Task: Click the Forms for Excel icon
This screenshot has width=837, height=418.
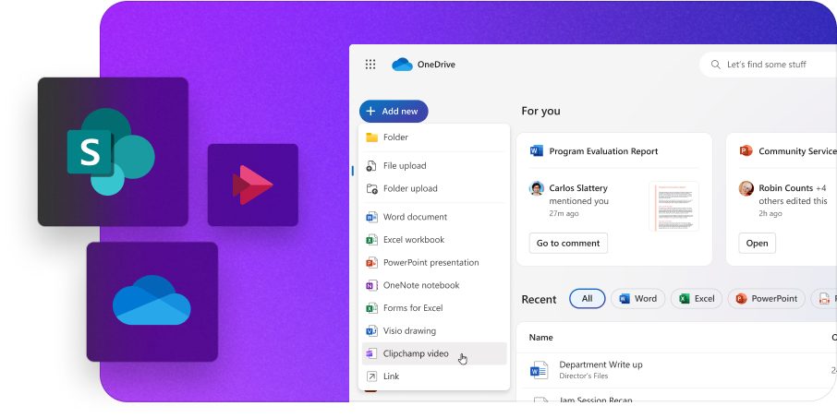Action: (x=372, y=308)
